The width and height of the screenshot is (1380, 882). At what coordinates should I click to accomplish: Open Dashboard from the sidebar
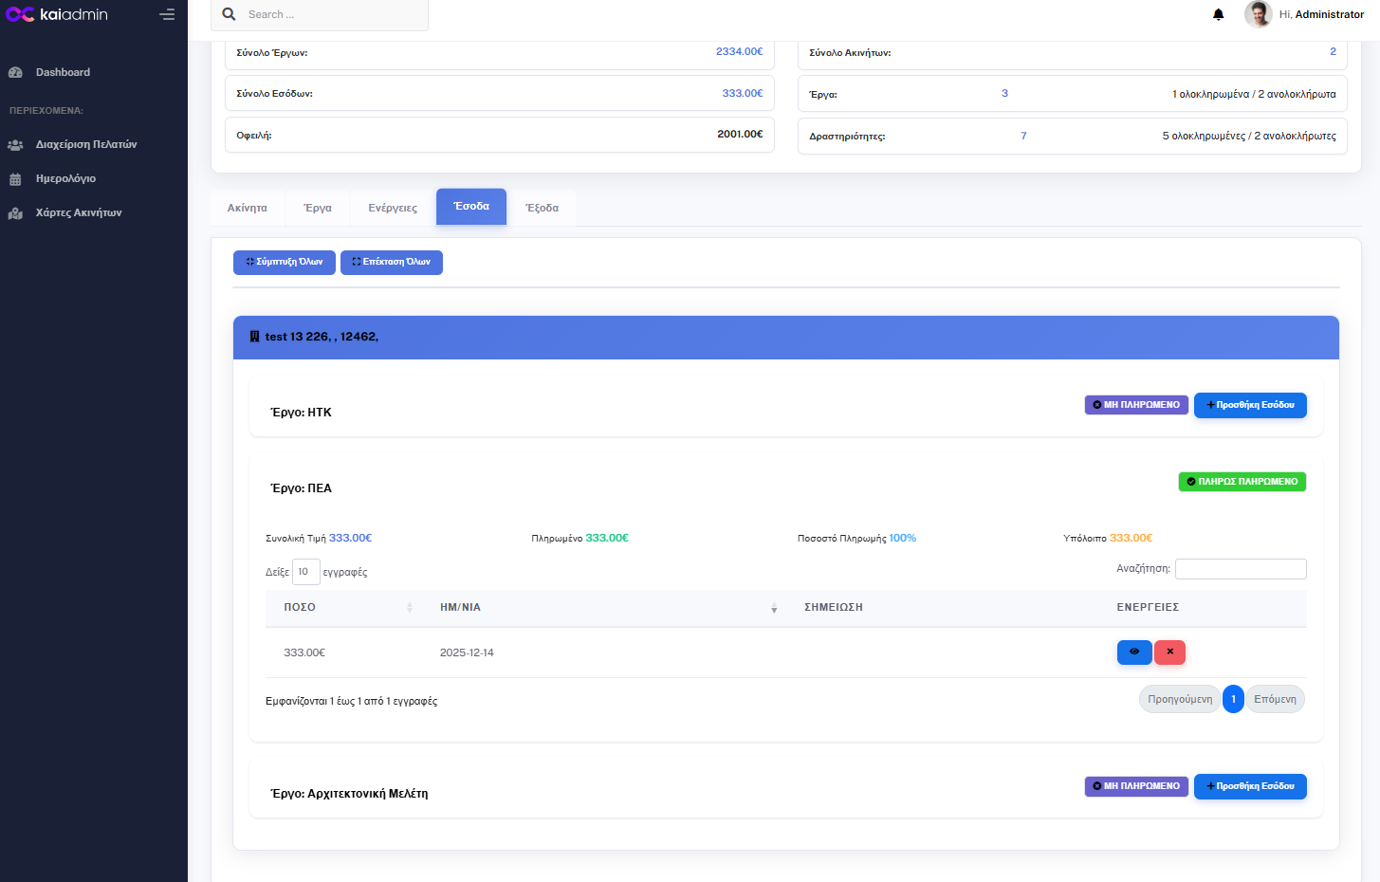[x=63, y=72]
